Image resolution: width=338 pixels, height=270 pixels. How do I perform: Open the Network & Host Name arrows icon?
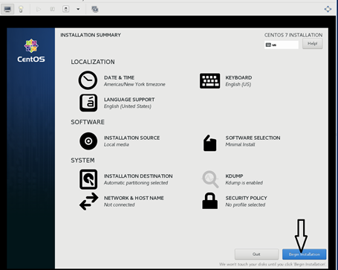tap(88, 202)
